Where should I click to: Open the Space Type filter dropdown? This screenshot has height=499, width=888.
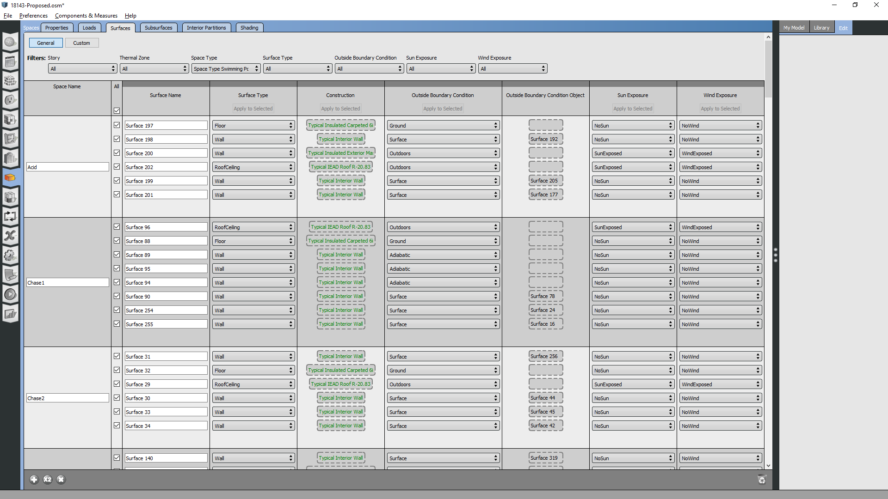226,69
